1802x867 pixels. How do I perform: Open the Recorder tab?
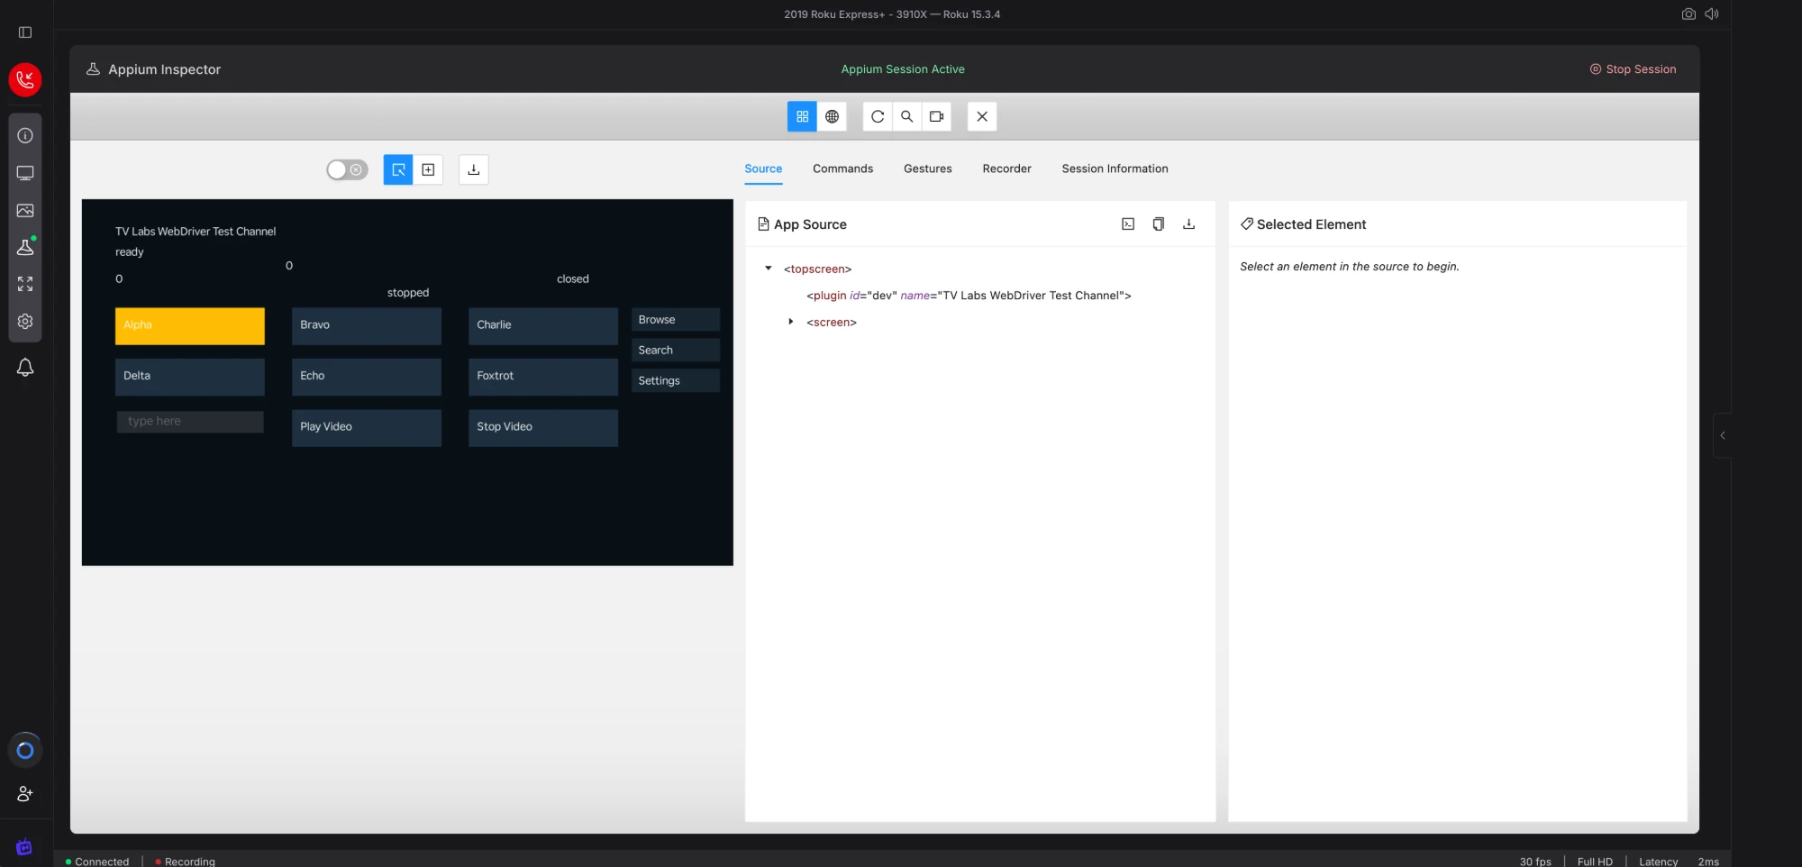coord(1006,169)
